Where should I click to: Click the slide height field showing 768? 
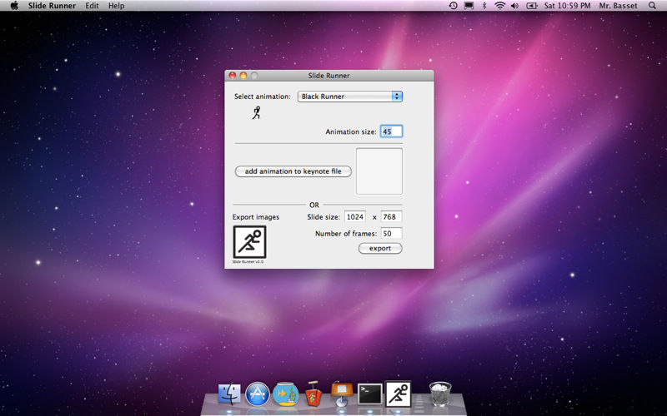(x=391, y=217)
